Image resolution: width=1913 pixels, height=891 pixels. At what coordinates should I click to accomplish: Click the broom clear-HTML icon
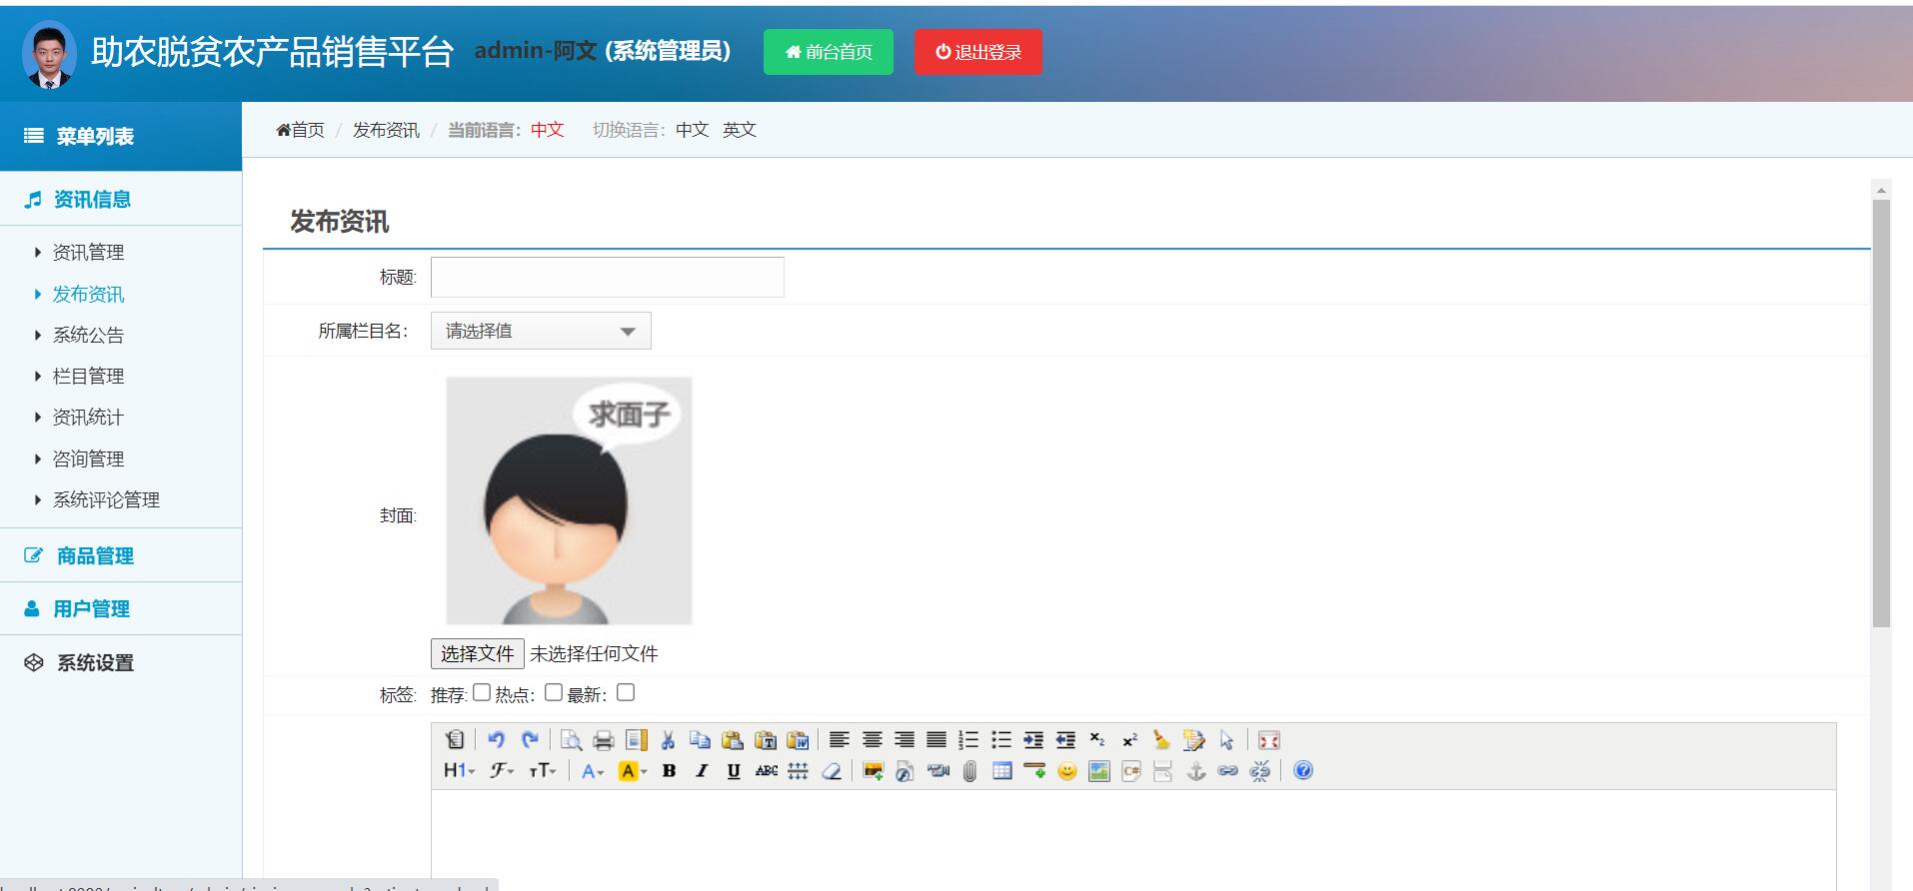pyautogui.click(x=1161, y=740)
